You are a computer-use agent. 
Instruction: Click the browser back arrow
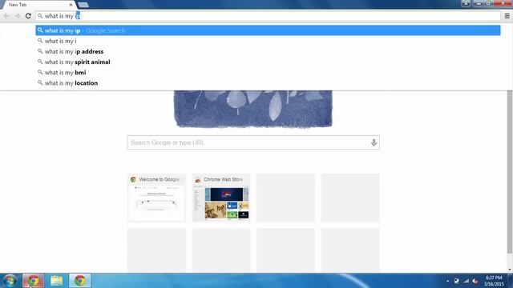[6, 16]
